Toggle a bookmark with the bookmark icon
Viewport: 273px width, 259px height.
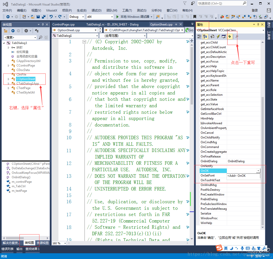pyautogui.click(x=195, y=17)
